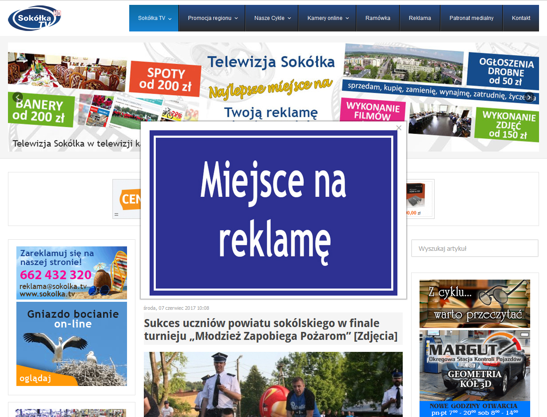Click the Sokółka TV HD logo
This screenshot has width=547, height=417.
pyautogui.click(x=35, y=18)
